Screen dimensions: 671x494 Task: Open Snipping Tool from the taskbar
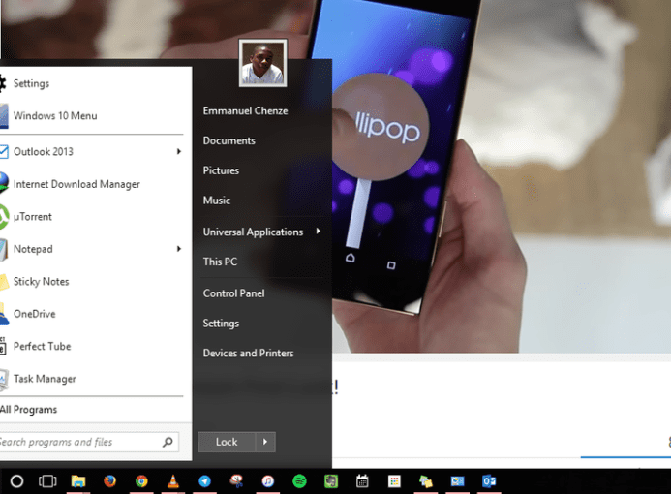tap(236, 481)
